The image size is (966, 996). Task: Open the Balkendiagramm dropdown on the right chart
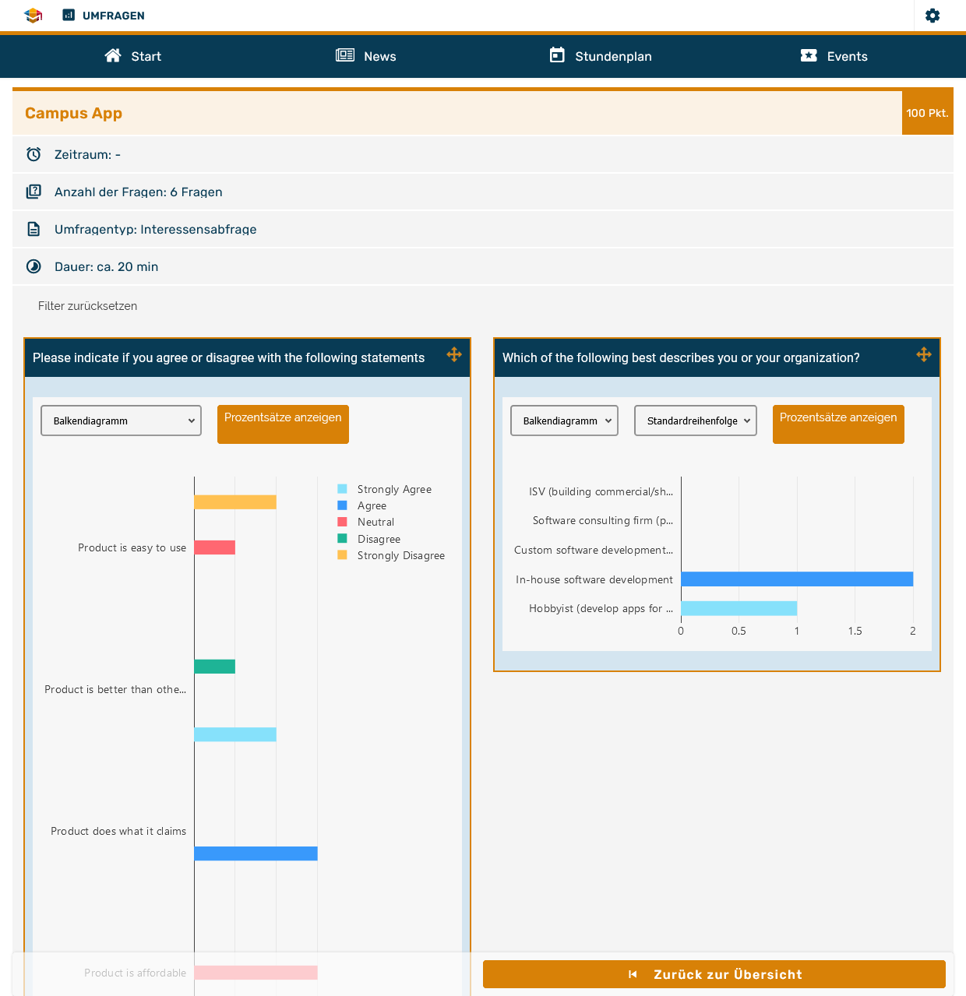(x=564, y=420)
